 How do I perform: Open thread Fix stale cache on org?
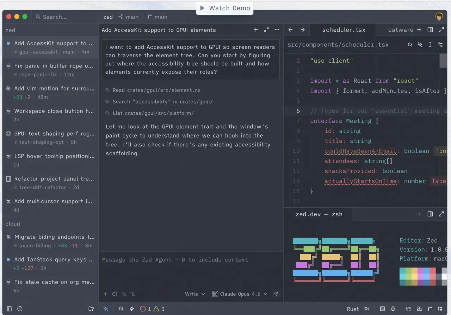(x=50, y=286)
